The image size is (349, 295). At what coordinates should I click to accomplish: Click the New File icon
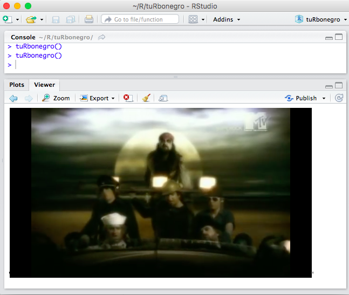(x=8, y=19)
